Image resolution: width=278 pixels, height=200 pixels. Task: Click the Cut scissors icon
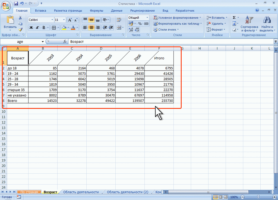(20, 18)
